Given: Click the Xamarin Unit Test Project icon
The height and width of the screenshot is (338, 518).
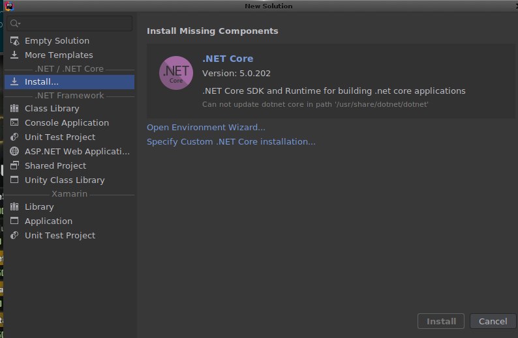Looking at the screenshot, I should [14, 235].
